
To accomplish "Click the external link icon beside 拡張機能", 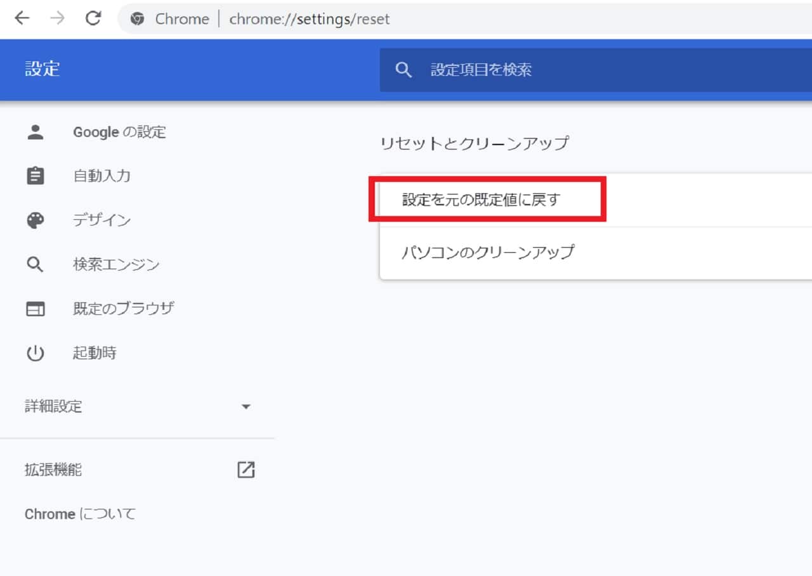I will point(246,470).
